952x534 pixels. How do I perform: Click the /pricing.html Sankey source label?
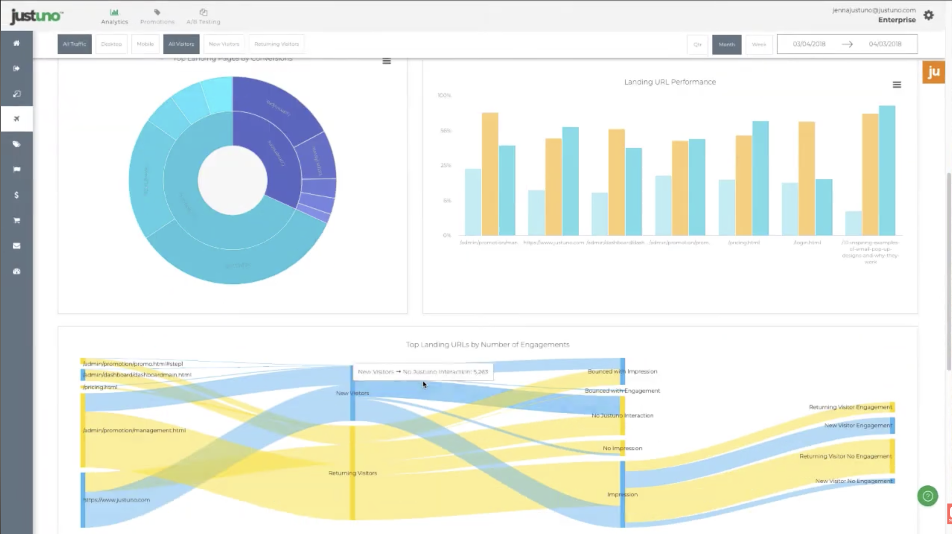click(100, 387)
